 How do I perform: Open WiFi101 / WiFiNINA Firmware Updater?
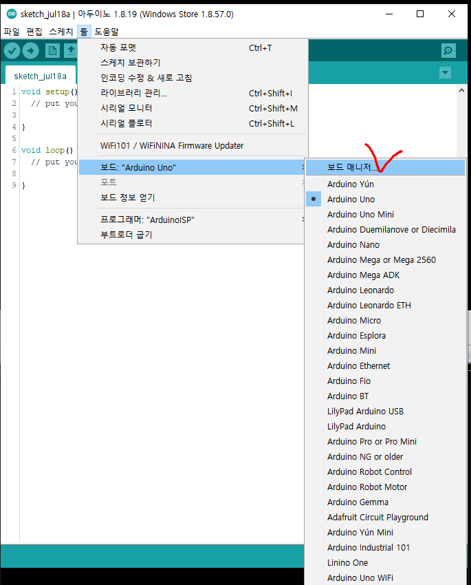pos(193,145)
